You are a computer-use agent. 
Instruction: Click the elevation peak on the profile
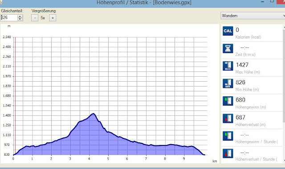tap(93, 114)
